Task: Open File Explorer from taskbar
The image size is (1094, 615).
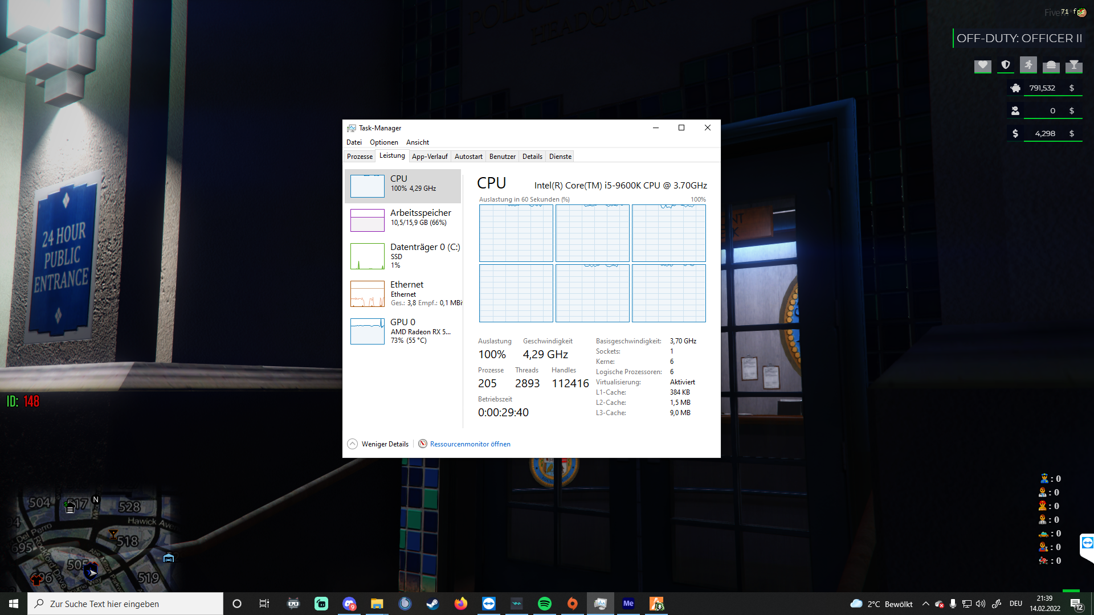Action: [377, 604]
